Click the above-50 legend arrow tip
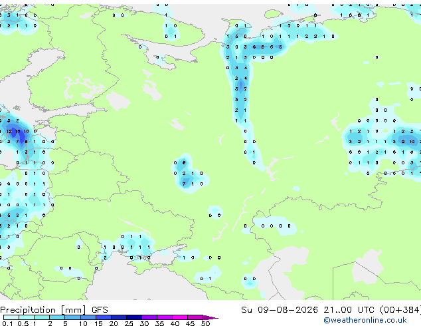Screen dimensions: 421x326 [x=210, y=317]
